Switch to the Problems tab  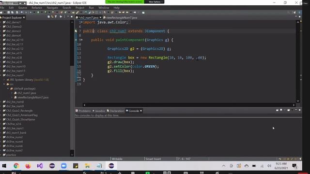(83, 111)
